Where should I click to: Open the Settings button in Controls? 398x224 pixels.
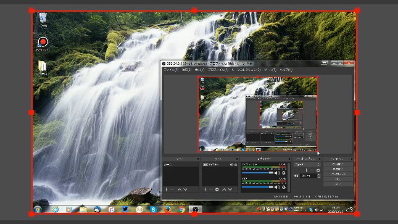coord(338,180)
